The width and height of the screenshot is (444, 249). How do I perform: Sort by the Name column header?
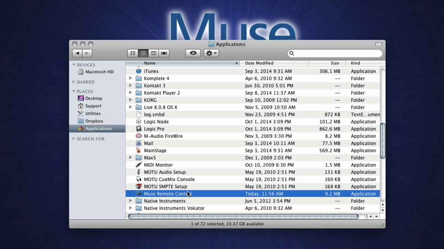tap(182, 63)
